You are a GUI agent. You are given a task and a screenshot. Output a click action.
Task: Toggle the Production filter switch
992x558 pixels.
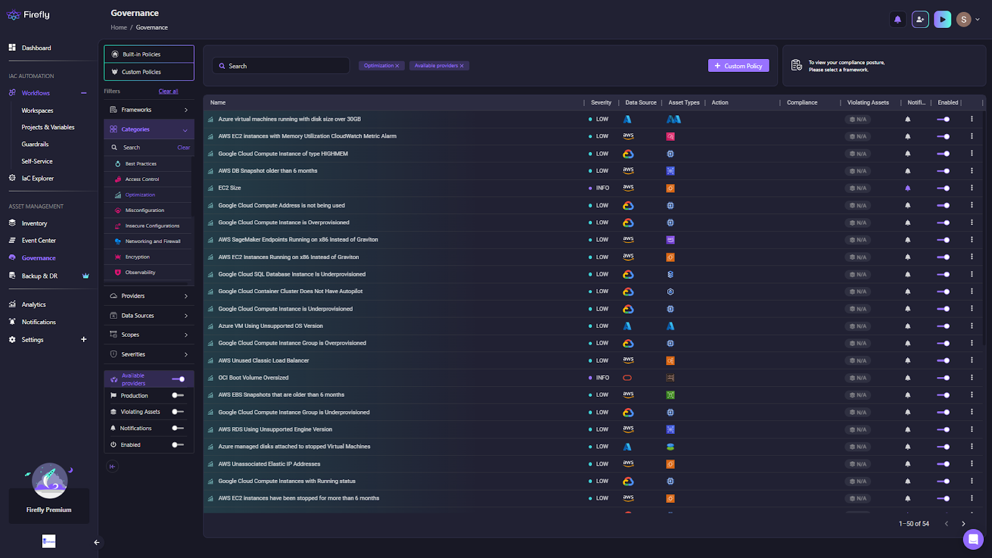pos(178,395)
